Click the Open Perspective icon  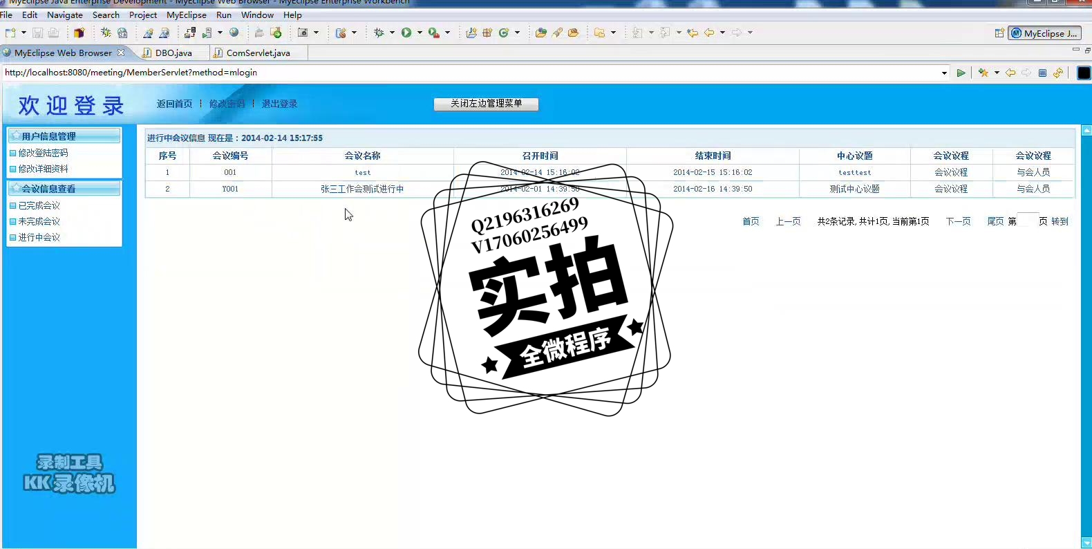[999, 33]
